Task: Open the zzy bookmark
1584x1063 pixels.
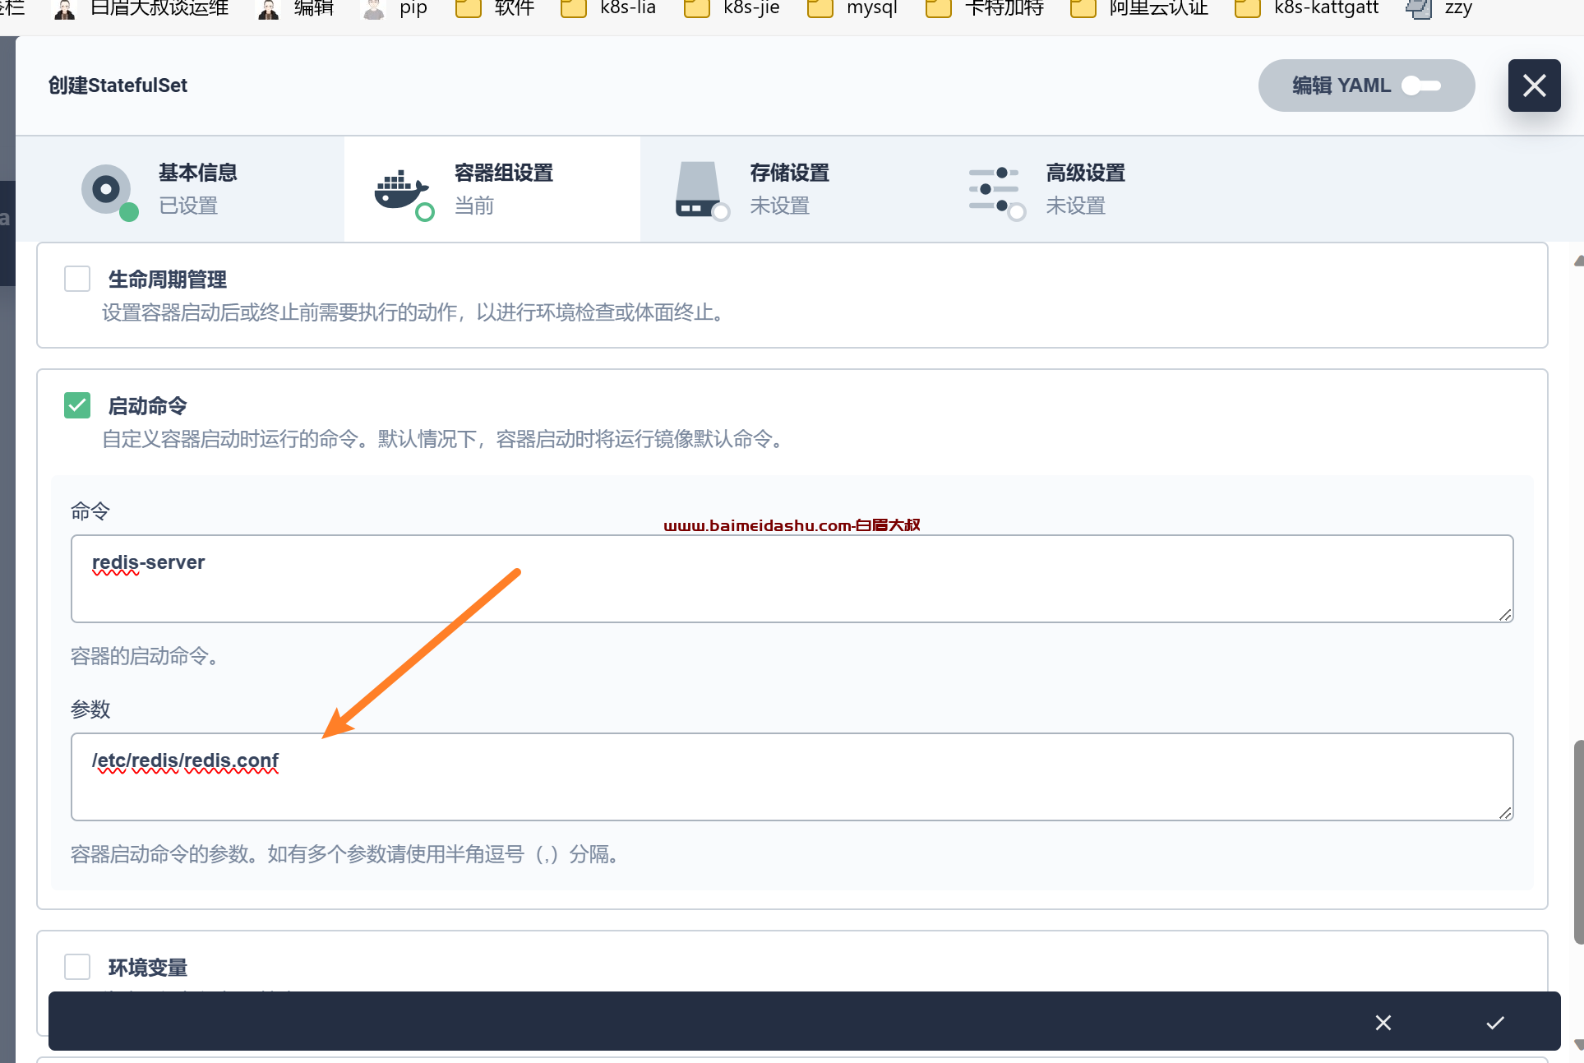Action: click(1440, 8)
